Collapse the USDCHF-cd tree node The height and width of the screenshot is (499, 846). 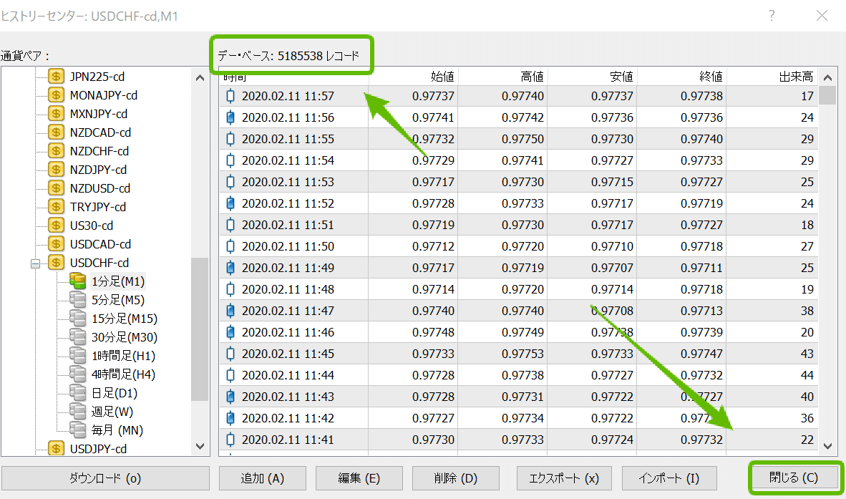pyautogui.click(x=36, y=263)
